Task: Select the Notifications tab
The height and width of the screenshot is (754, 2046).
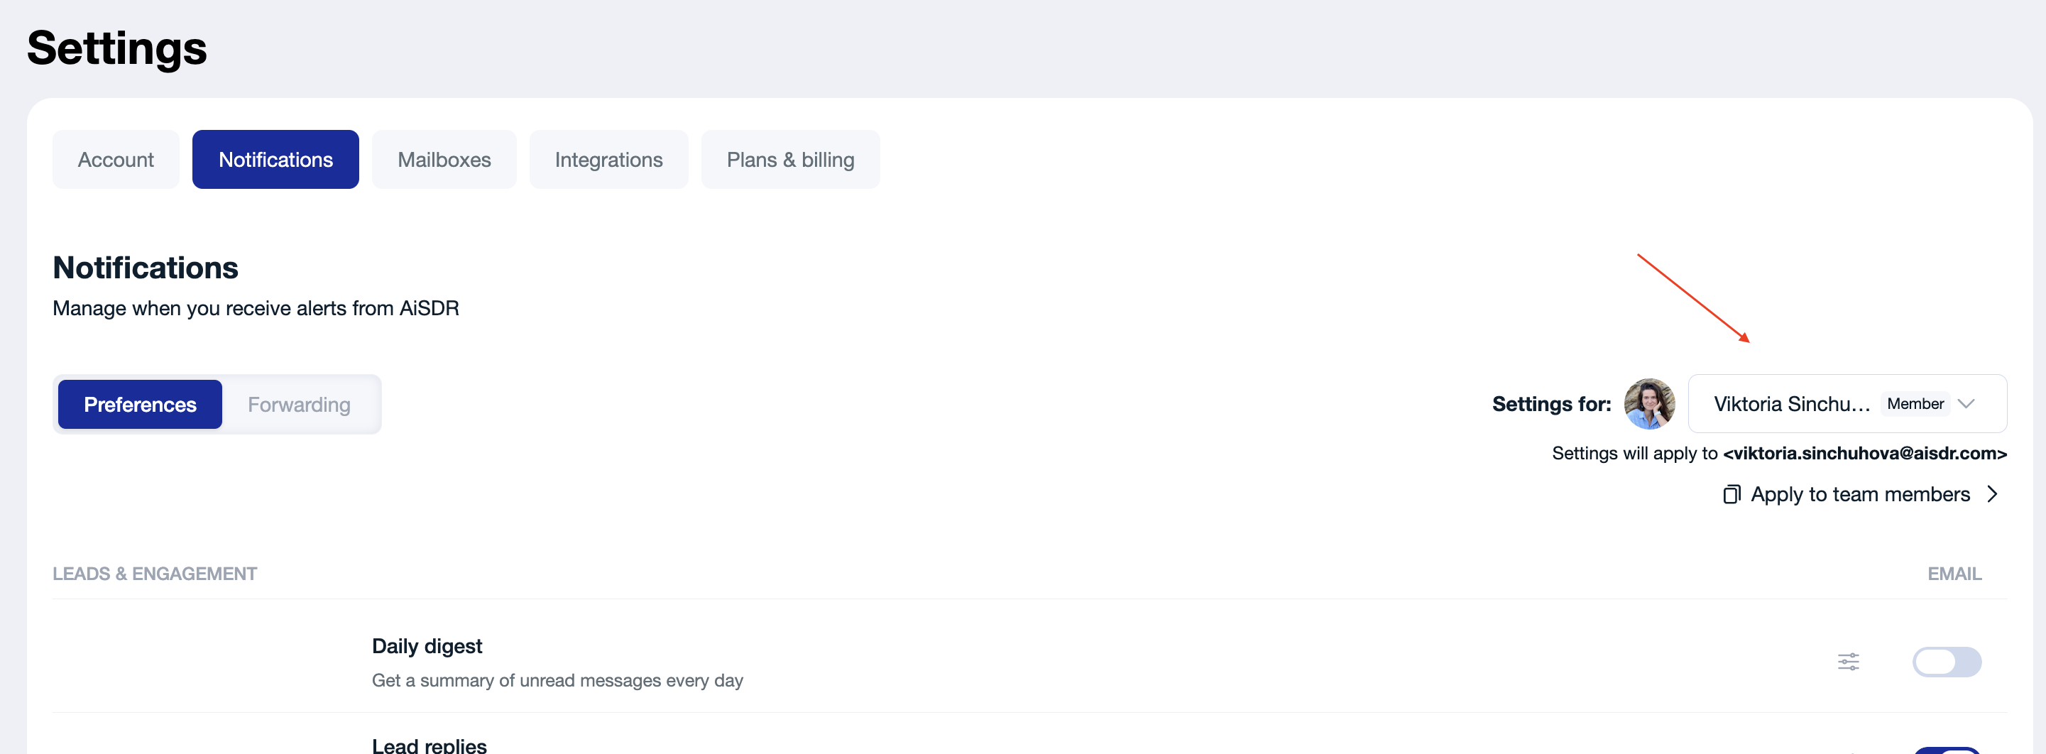Action: click(275, 160)
